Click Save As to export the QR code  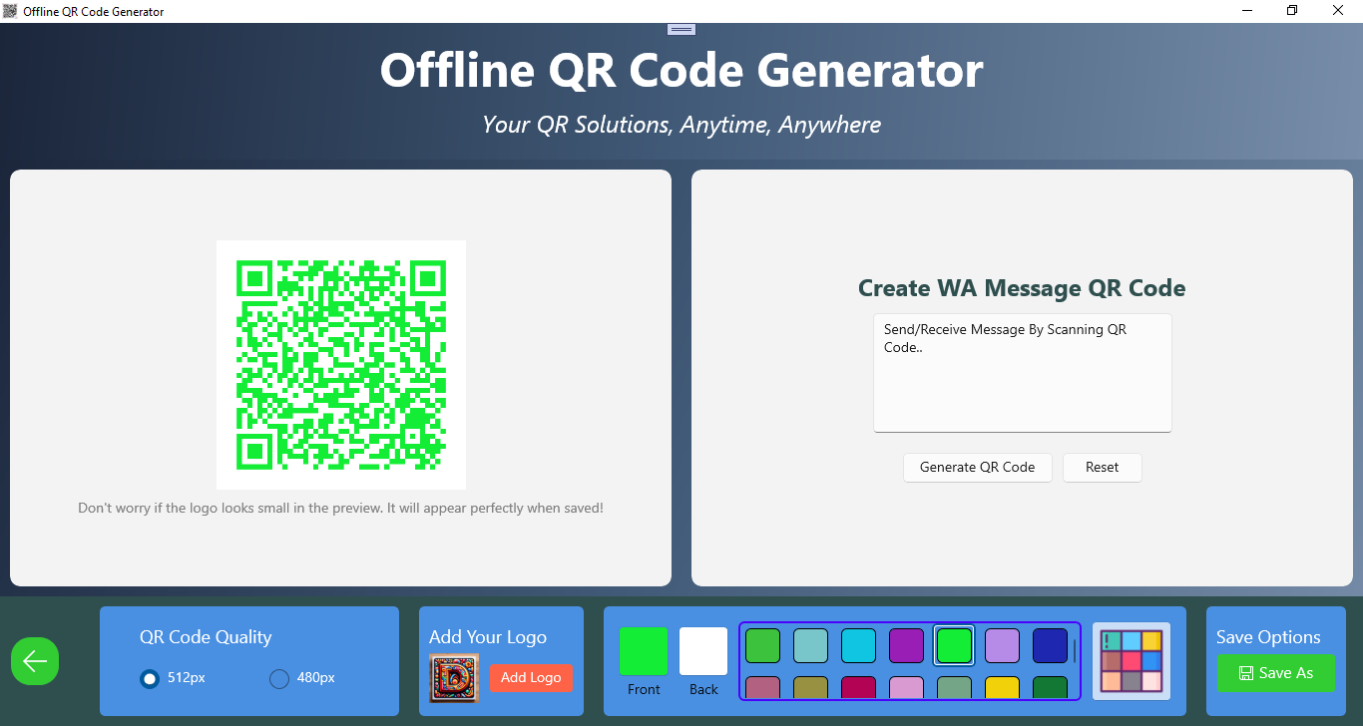coord(1275,673)
